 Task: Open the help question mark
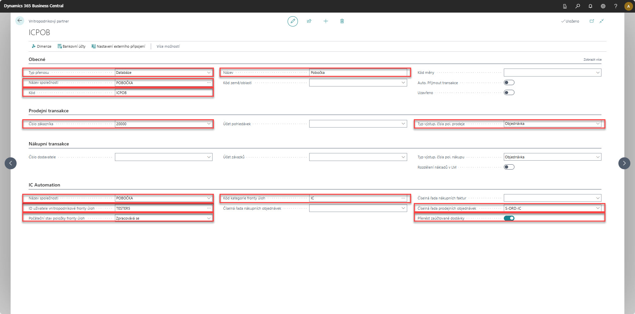616,6
